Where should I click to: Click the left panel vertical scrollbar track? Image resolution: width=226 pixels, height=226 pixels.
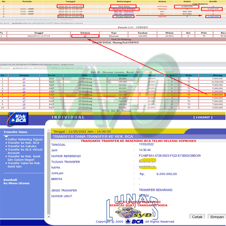(49, 173)
